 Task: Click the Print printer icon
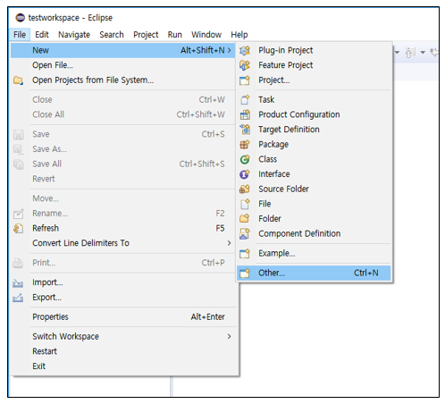coord(18,263)
